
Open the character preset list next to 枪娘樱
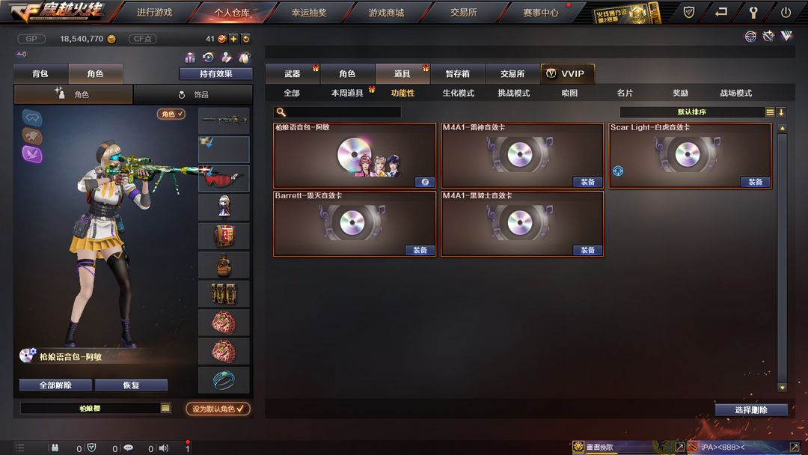click(165, 408)
